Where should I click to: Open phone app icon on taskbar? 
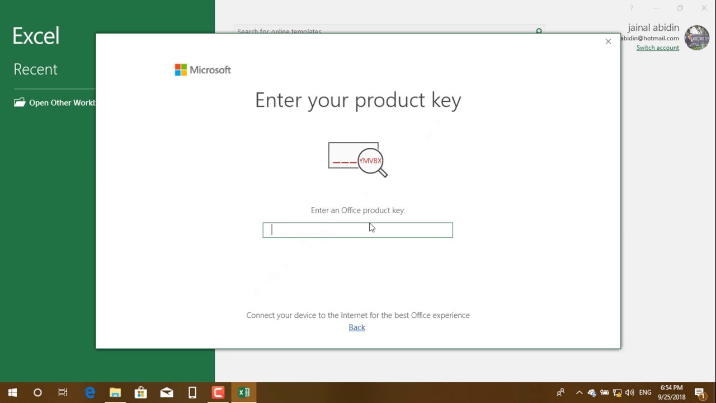[192, 392]
